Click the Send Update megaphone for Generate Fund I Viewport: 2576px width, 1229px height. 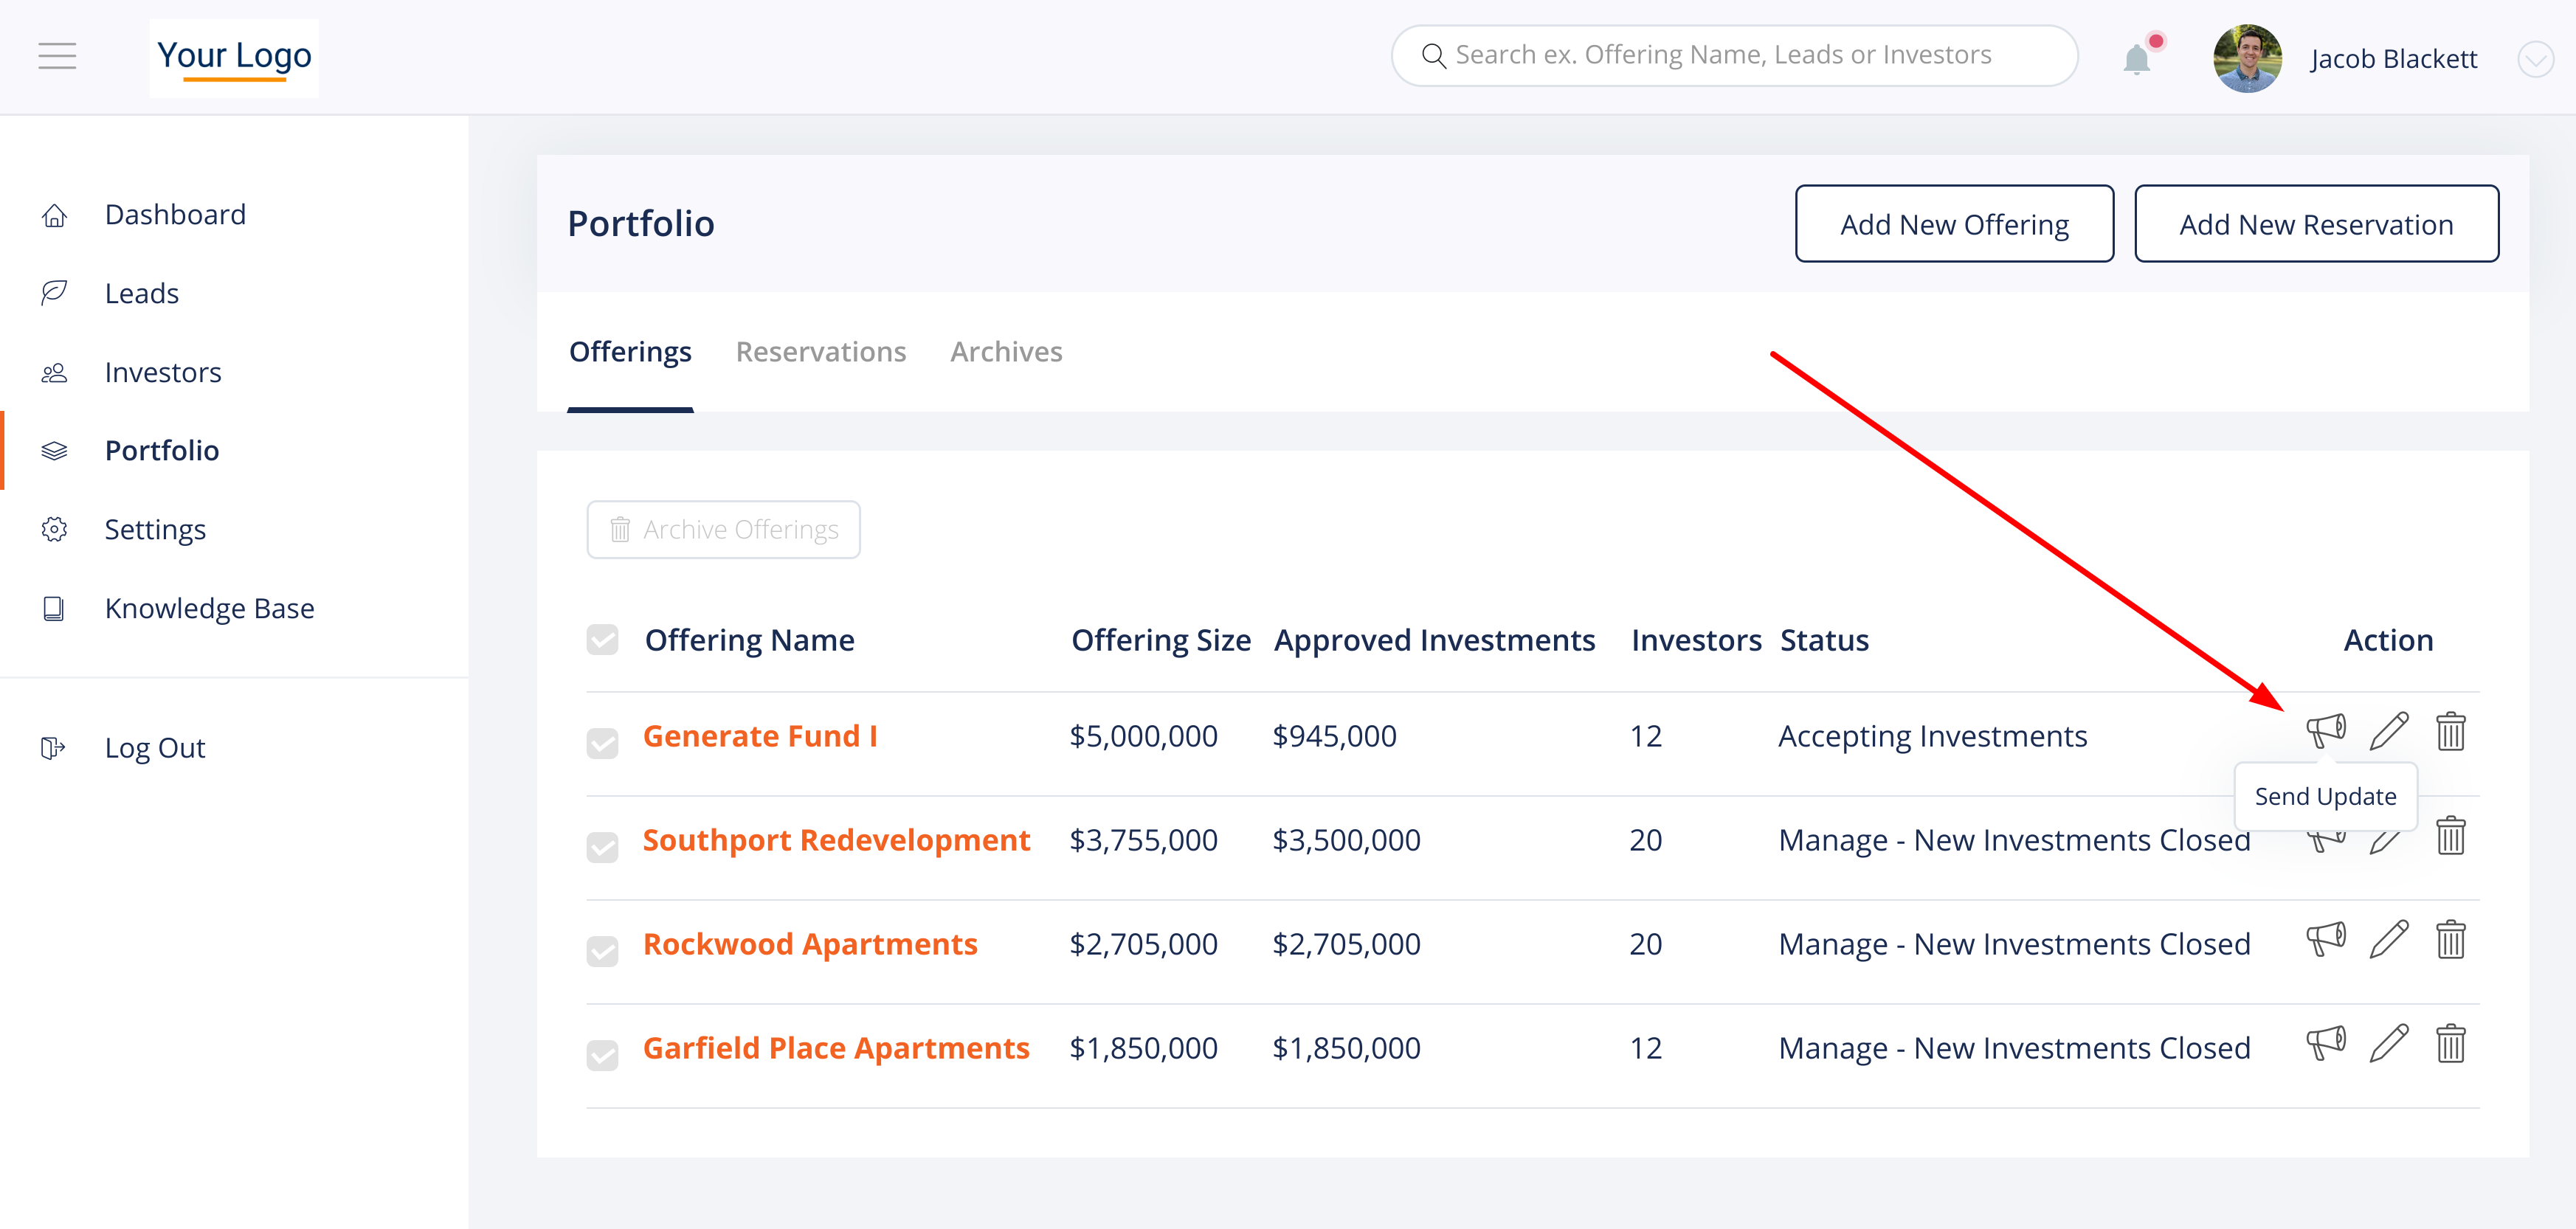pos(2325,731)
